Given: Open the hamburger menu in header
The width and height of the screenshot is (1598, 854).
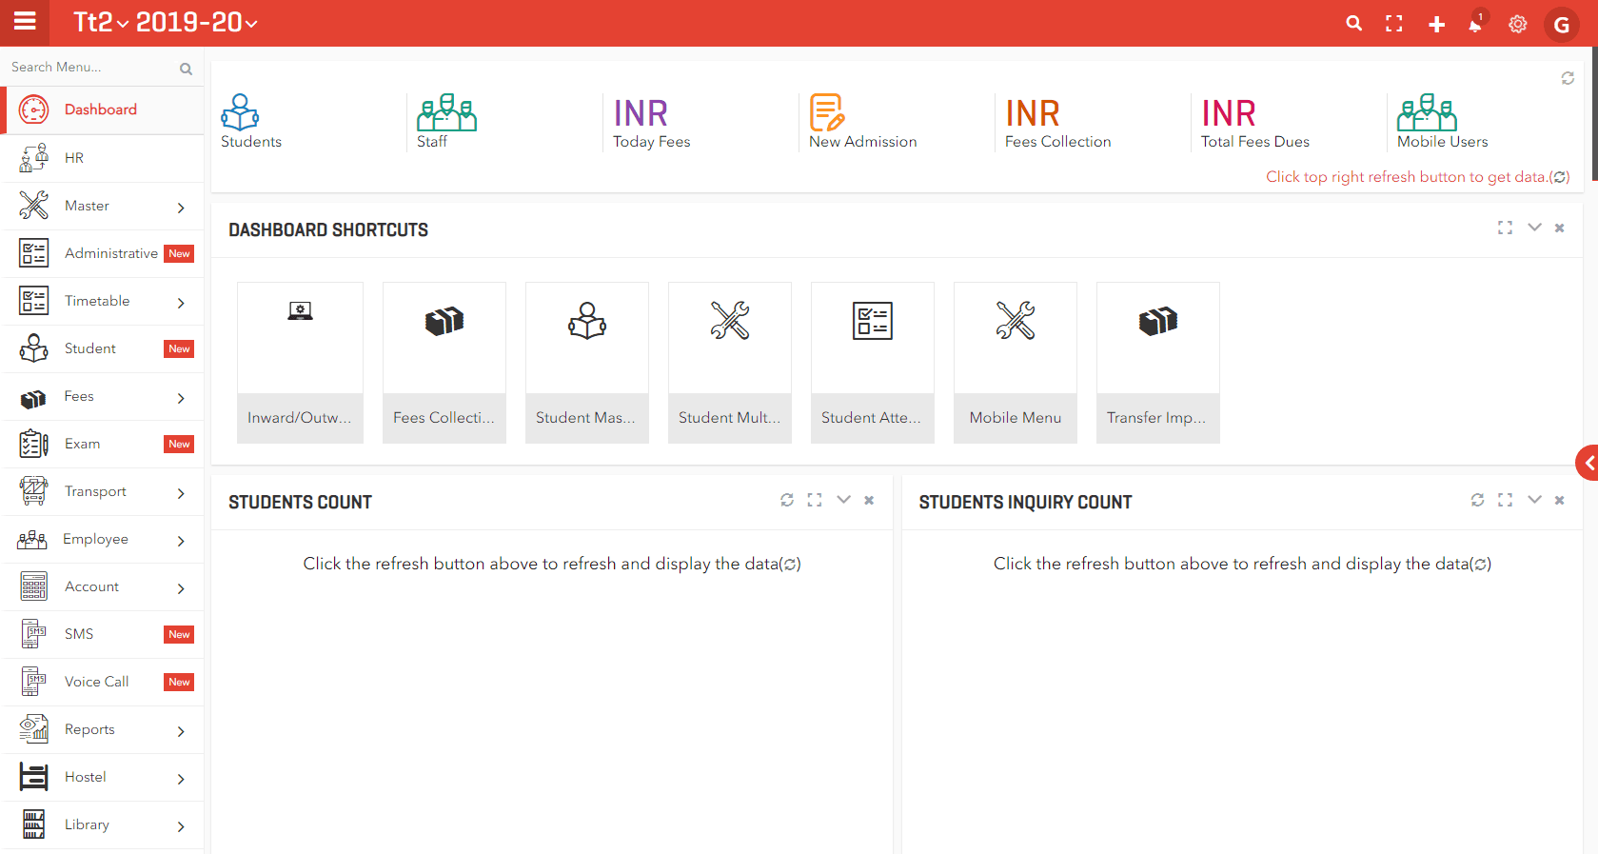Looking at the screenshot, I should point(25,21).
